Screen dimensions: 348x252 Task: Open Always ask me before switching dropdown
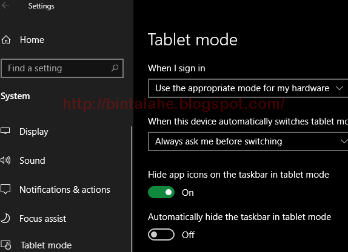(248, 141)
